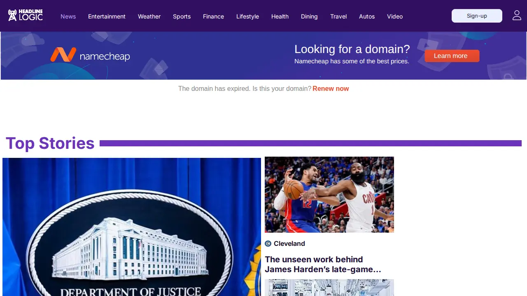The image size is (527, 296).
Task: Click 'Looking for a domain?' banner text
Action: [352, 49]
